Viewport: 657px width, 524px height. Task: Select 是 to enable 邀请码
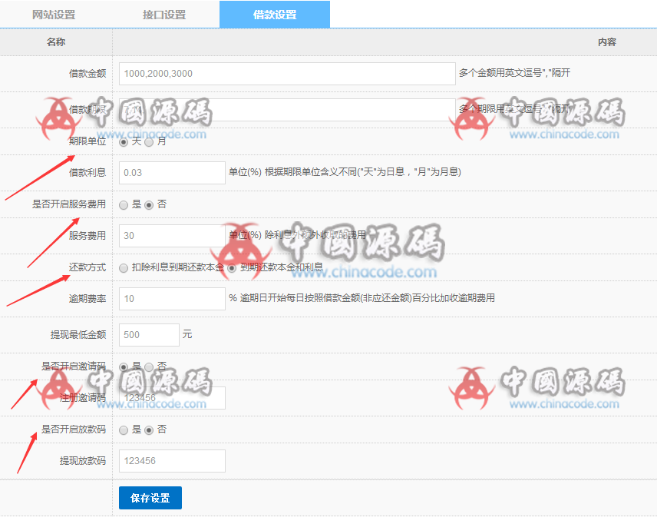click(x=123, y=367)
